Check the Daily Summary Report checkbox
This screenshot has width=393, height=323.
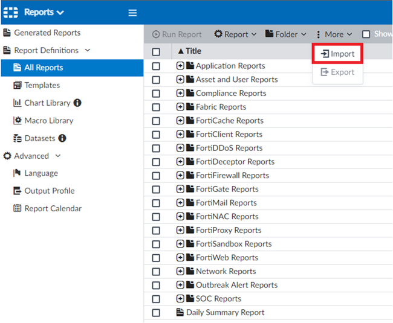(156, 313)
